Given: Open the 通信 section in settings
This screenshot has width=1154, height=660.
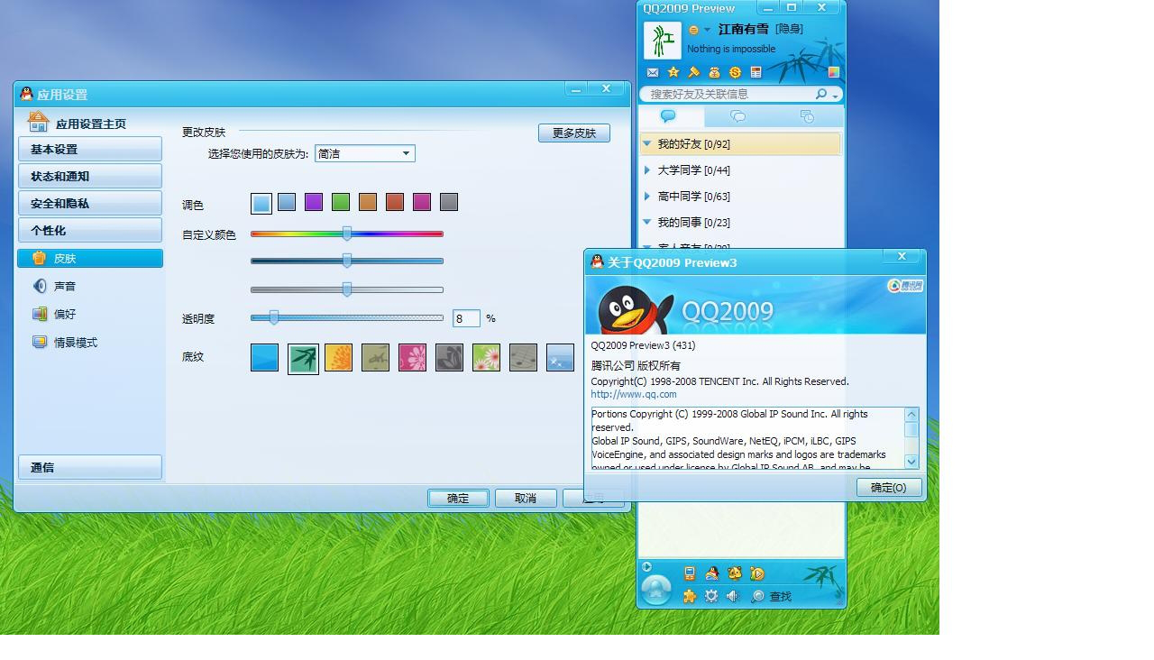Looking at the screenshot, I should [x=90, y=467].
